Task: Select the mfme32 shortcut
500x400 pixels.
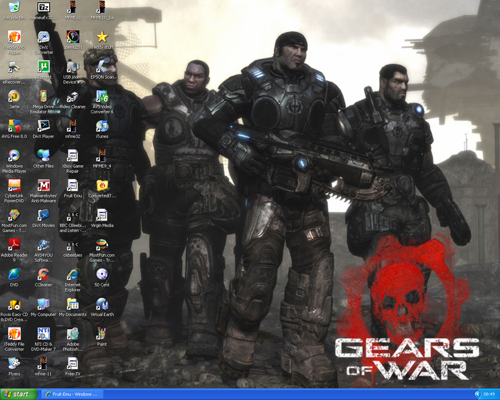Action: pyautogui.click(x=73, y=126)
